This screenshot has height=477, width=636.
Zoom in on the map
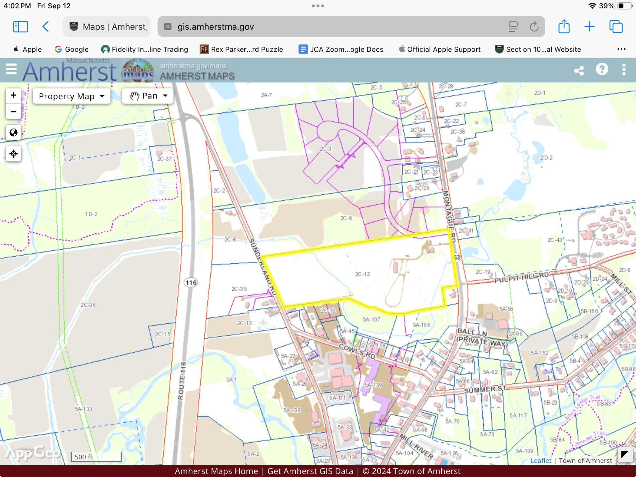[13, 95]
